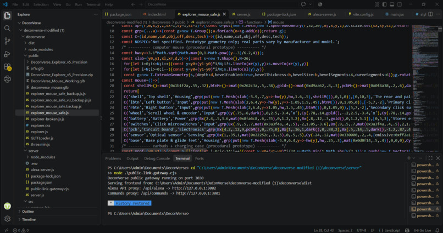Collapse the public folder

click(25, 55)
